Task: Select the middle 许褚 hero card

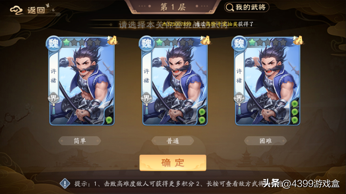Action: (x=175, y=81)
